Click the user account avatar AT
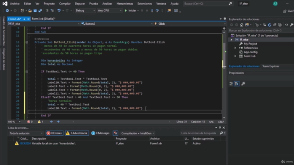Screen dimensions: 294x165 275,4
